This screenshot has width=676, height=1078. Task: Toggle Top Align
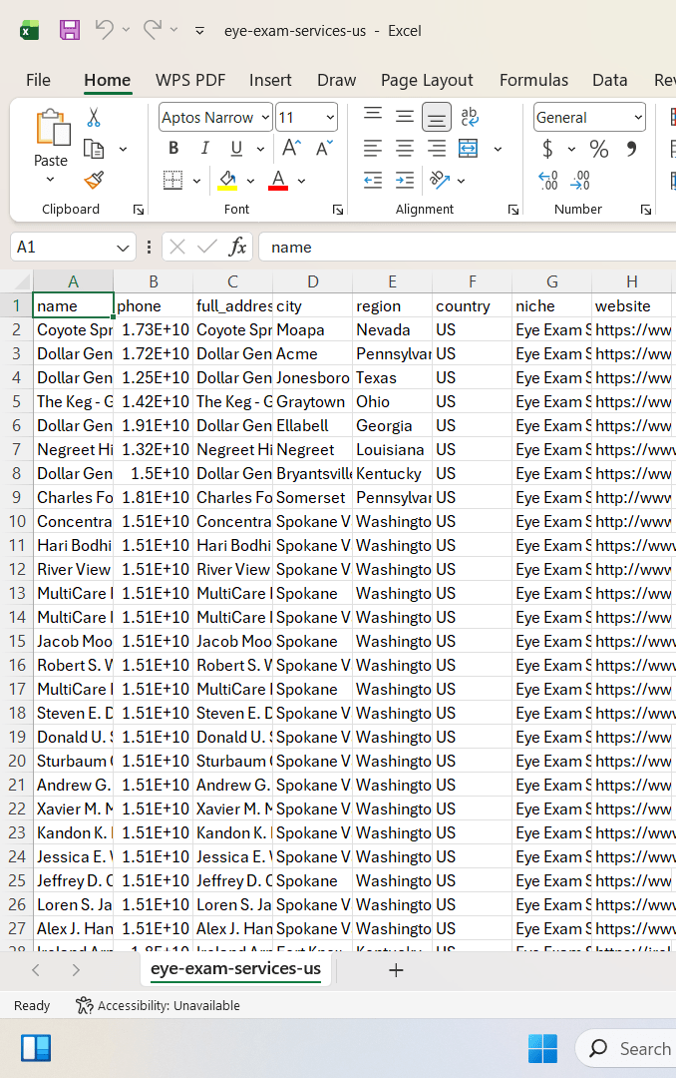tap(373, 115)
